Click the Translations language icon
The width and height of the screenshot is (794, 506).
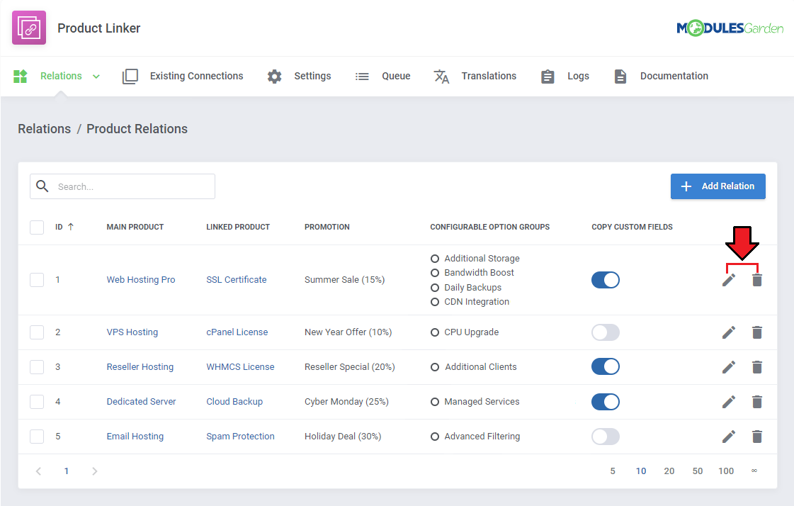441,77
